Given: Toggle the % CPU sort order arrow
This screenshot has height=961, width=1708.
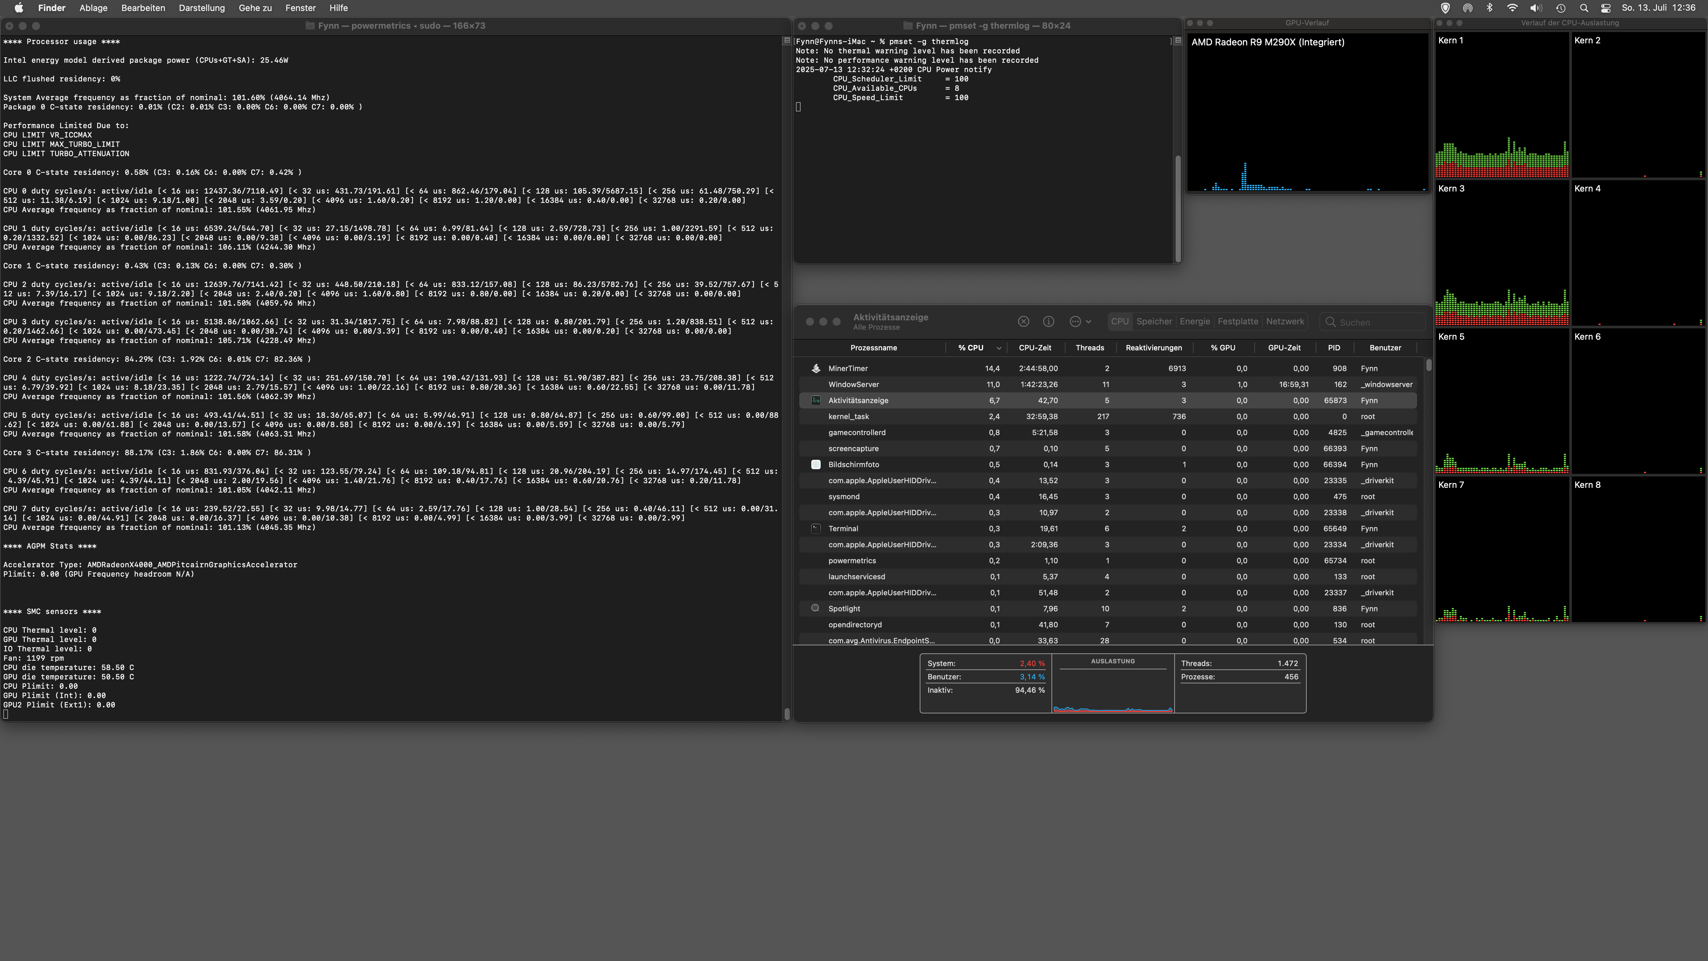Looking at the screenshot, I should (x=998, y=348).
